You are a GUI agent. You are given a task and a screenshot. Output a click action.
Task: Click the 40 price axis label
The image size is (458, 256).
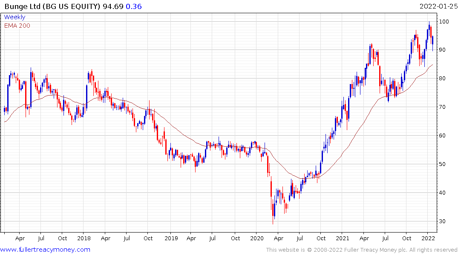442,193
